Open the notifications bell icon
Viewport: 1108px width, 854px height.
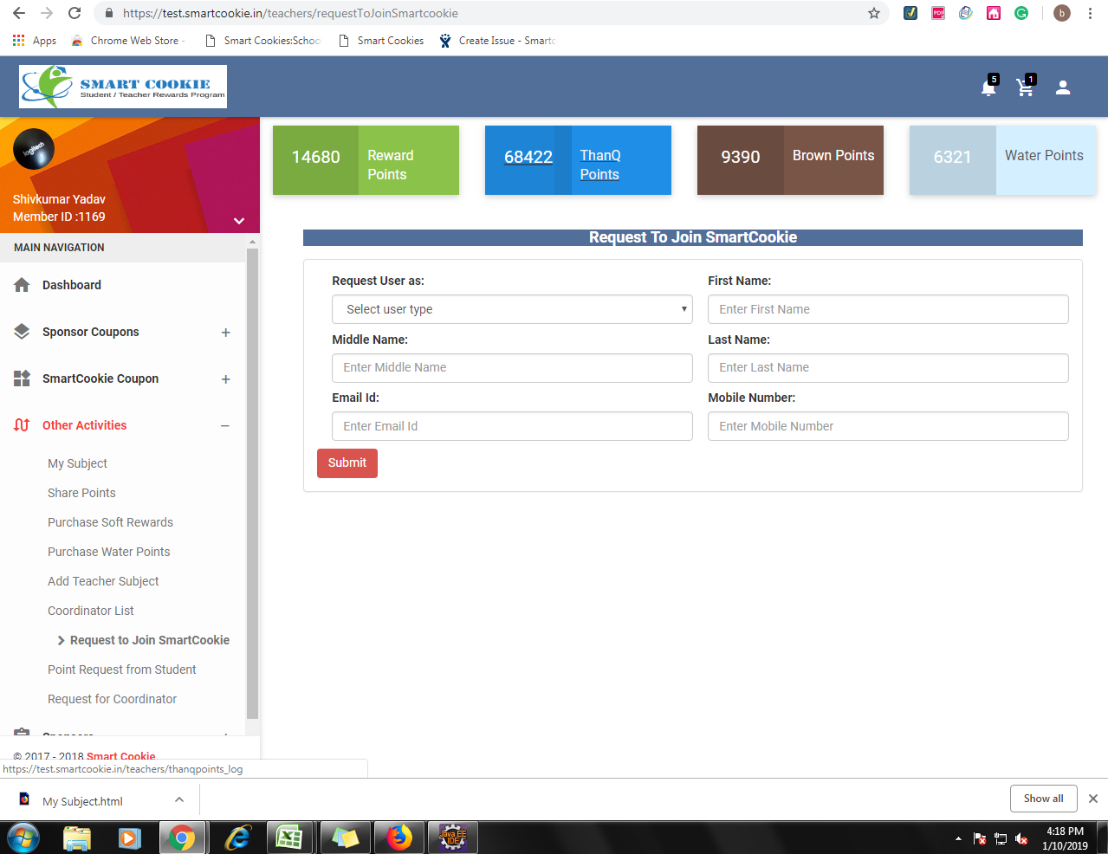point(988,87)
